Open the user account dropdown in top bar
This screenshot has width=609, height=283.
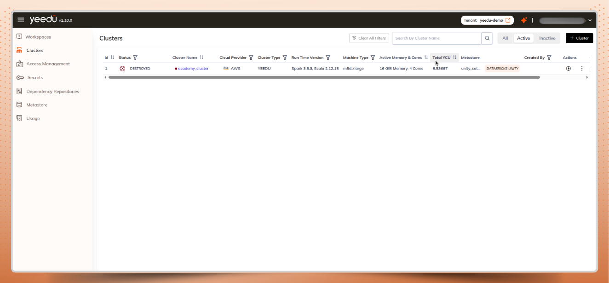point(589,20)
